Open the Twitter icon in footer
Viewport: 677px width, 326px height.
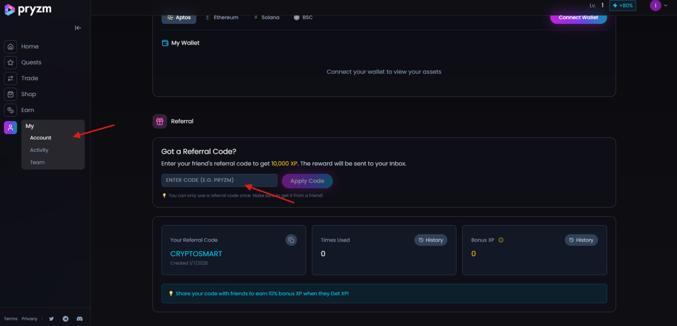pos(51,319)
